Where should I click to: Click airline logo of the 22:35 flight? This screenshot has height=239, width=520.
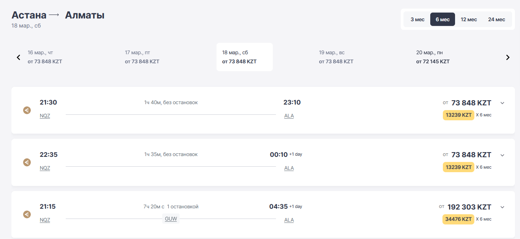(27, 162)
